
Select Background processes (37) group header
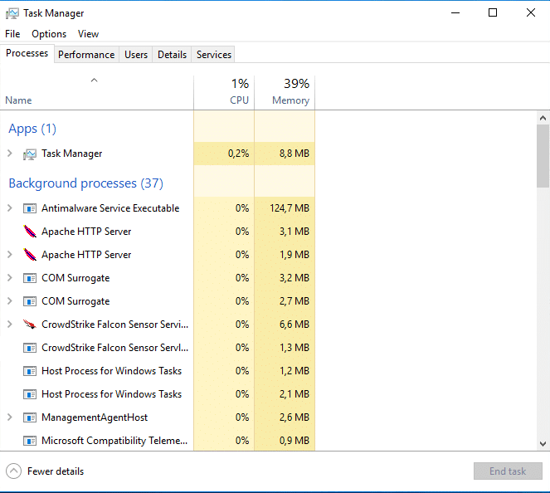[86, 183]
